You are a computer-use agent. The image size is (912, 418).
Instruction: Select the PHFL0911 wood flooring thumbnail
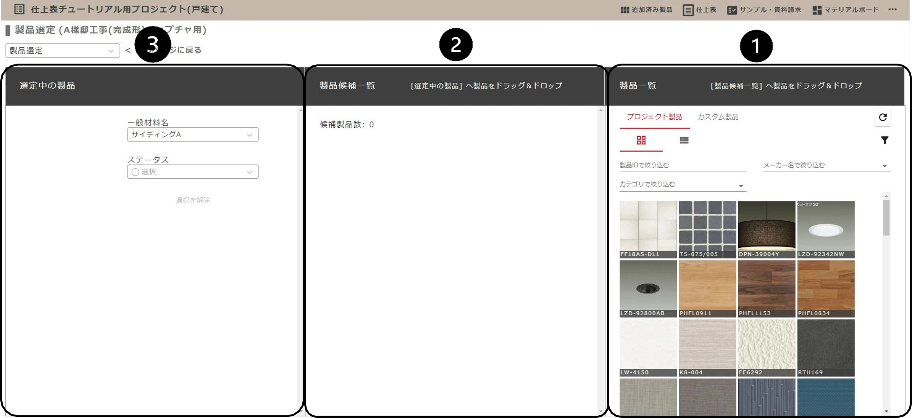pyautogui.click(x=707, y=289)
